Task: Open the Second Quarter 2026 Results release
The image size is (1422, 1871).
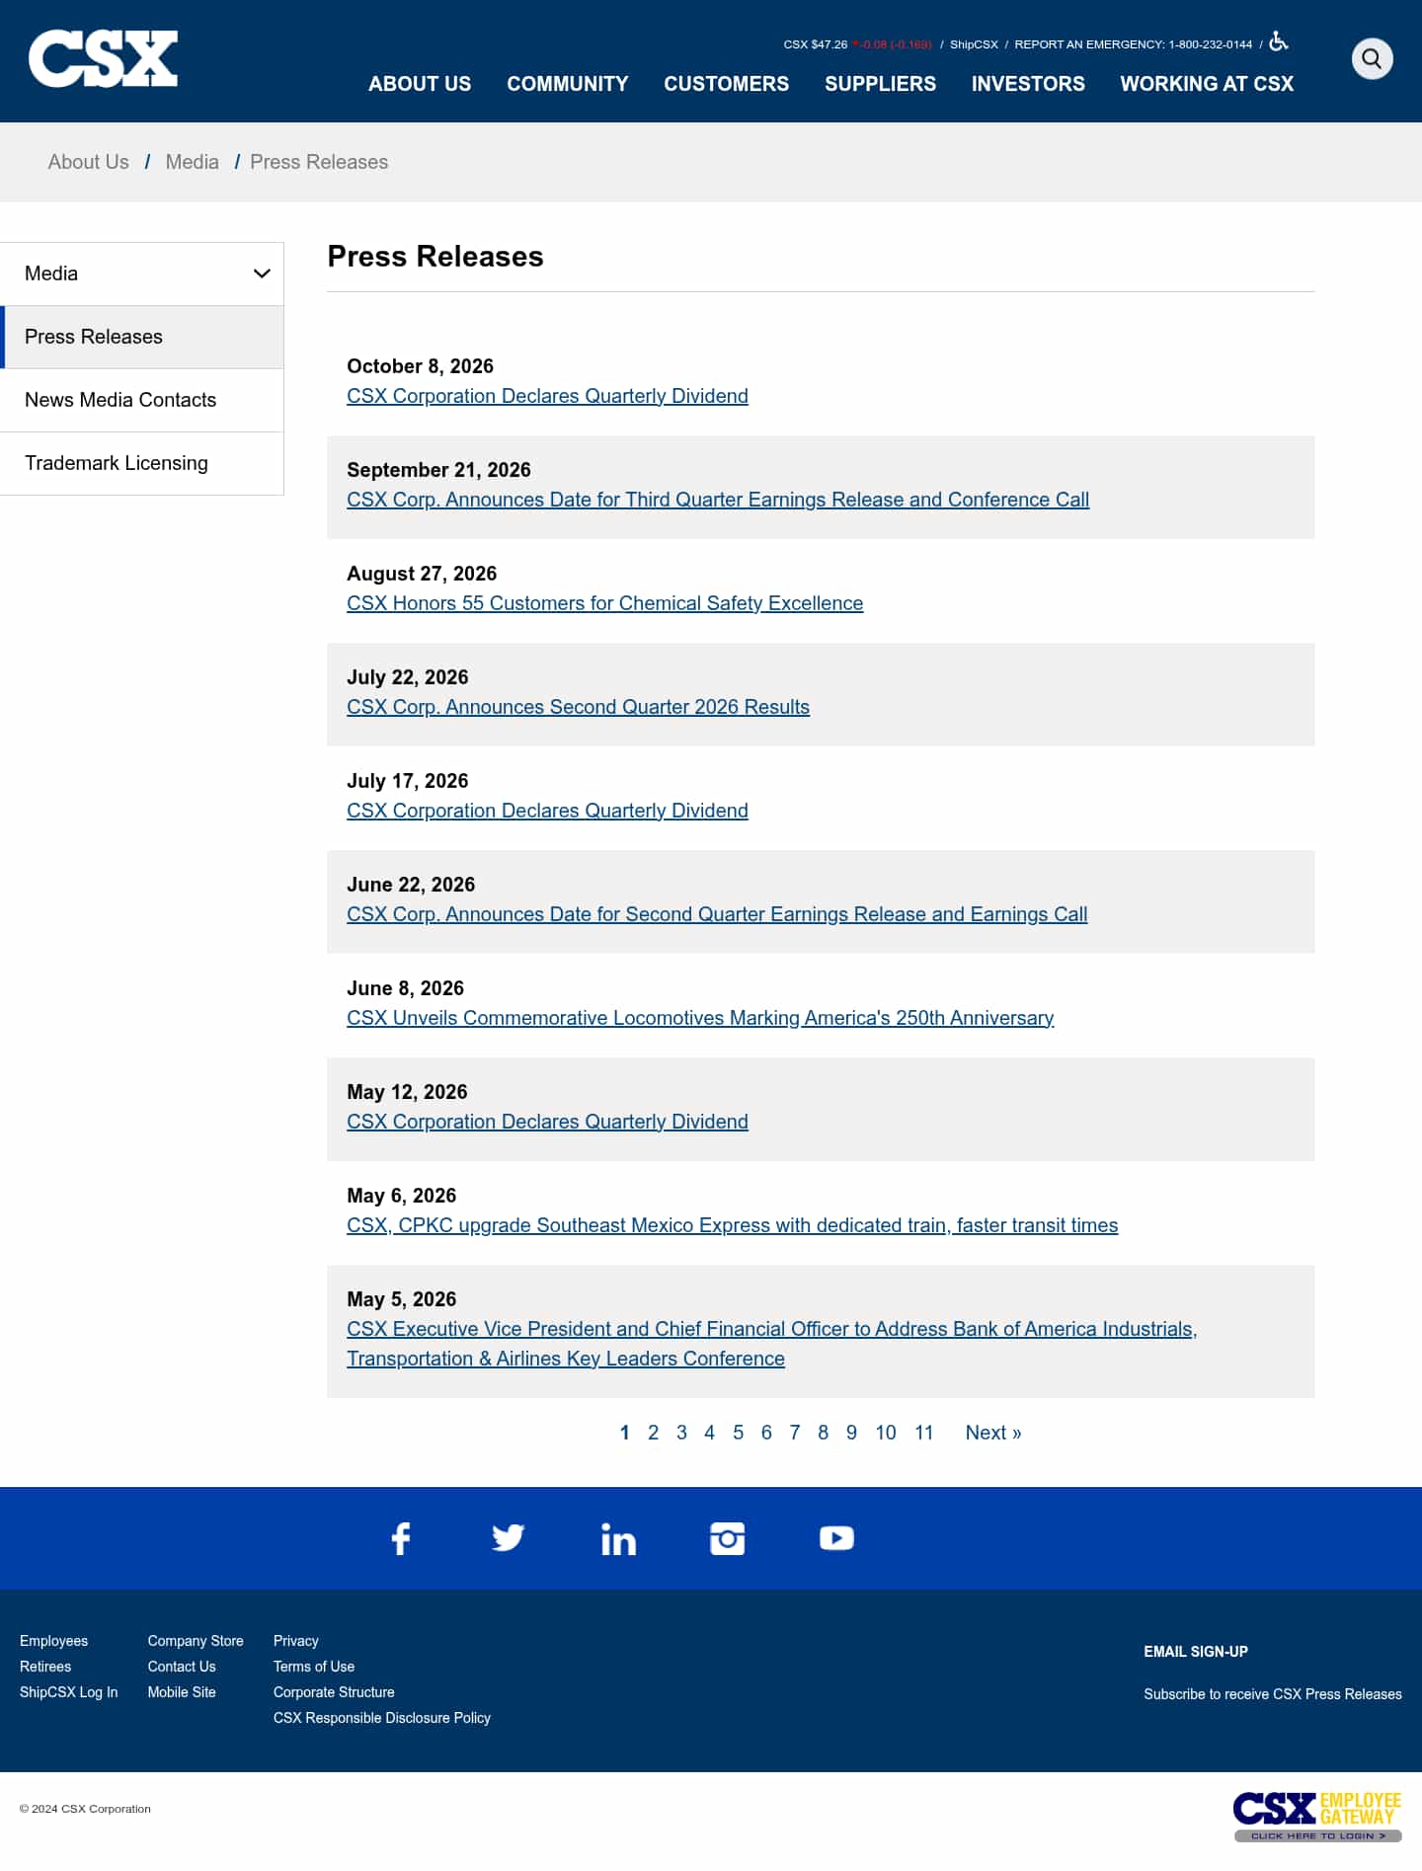Action: [x=578, y=707]
